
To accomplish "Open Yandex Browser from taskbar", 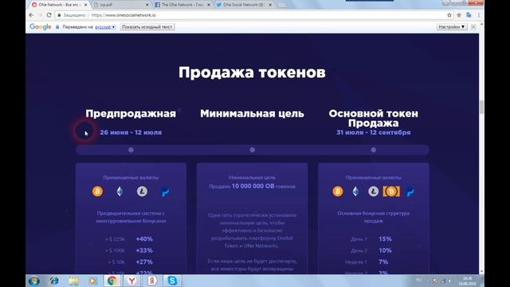I will (131, 281).
